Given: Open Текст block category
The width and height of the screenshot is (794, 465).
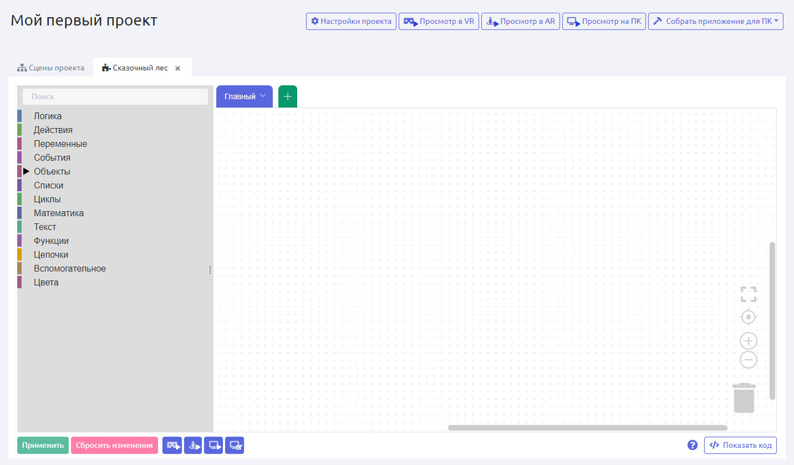Looking at the screenshot, I should 45,227.
